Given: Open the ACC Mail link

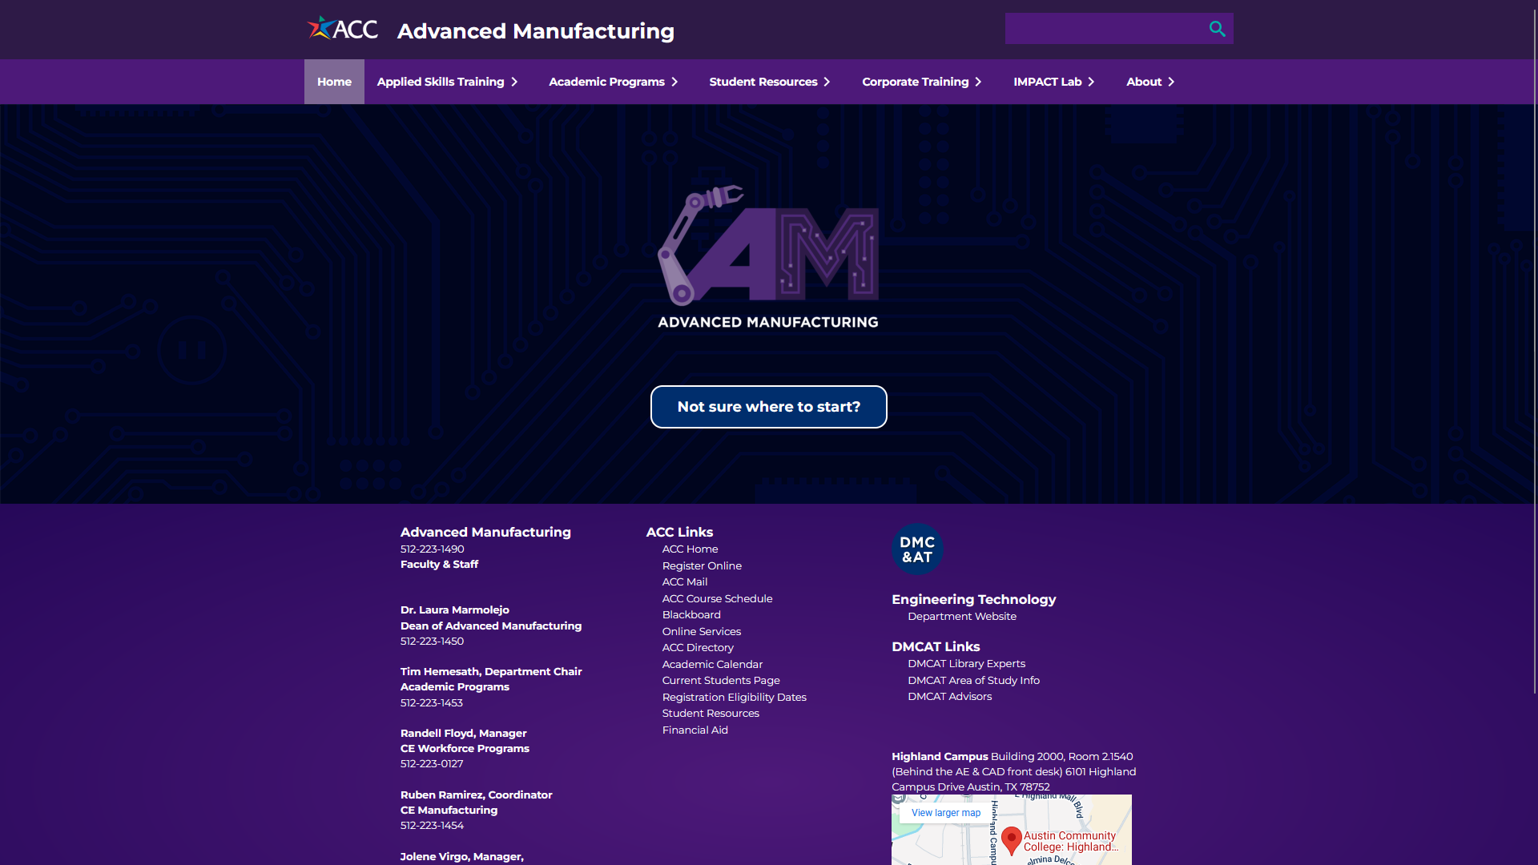Looking at the screenshot, I should click(x=685, y=582).
